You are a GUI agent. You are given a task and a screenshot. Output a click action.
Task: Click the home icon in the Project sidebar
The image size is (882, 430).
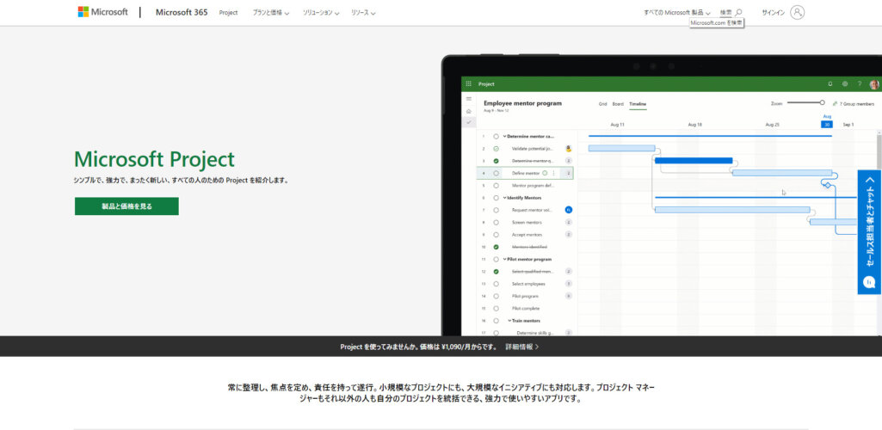tap(469, 111)
